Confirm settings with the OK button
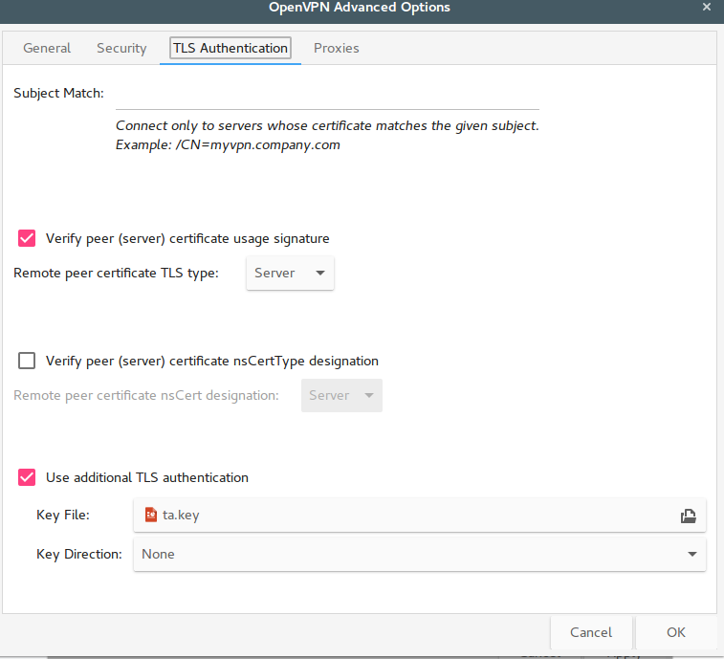The width and height of the screenshot is (724, 659). pos(676,632)
